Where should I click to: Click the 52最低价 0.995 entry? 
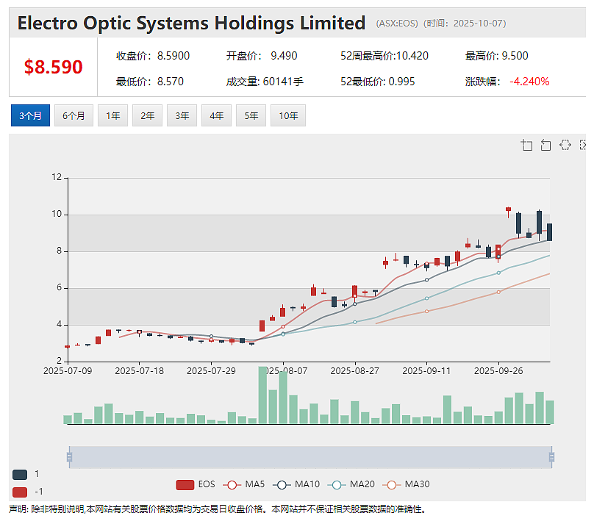coord(378,82)
